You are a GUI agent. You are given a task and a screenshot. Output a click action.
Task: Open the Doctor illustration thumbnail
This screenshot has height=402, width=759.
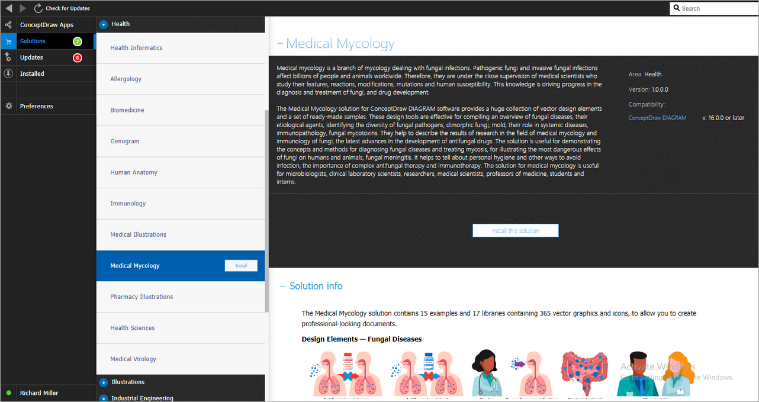485,374
